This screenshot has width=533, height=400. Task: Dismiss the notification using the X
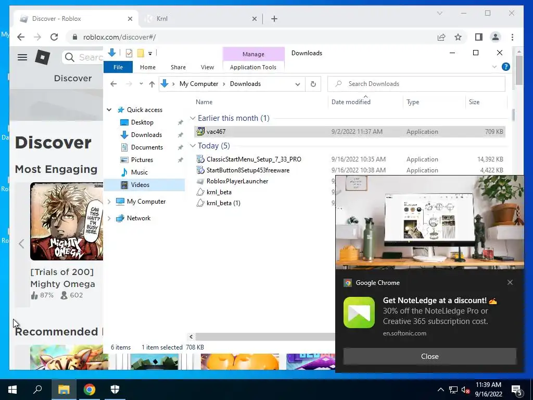pyautogui.click(x=510, y=282)
